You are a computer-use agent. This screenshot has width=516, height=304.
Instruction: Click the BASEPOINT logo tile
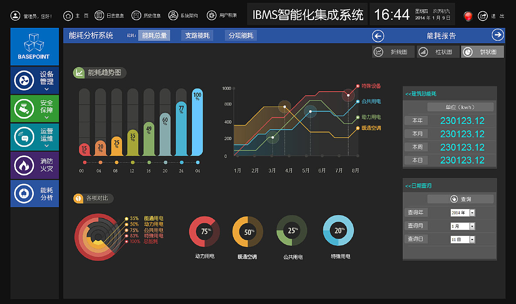[35, 47]
